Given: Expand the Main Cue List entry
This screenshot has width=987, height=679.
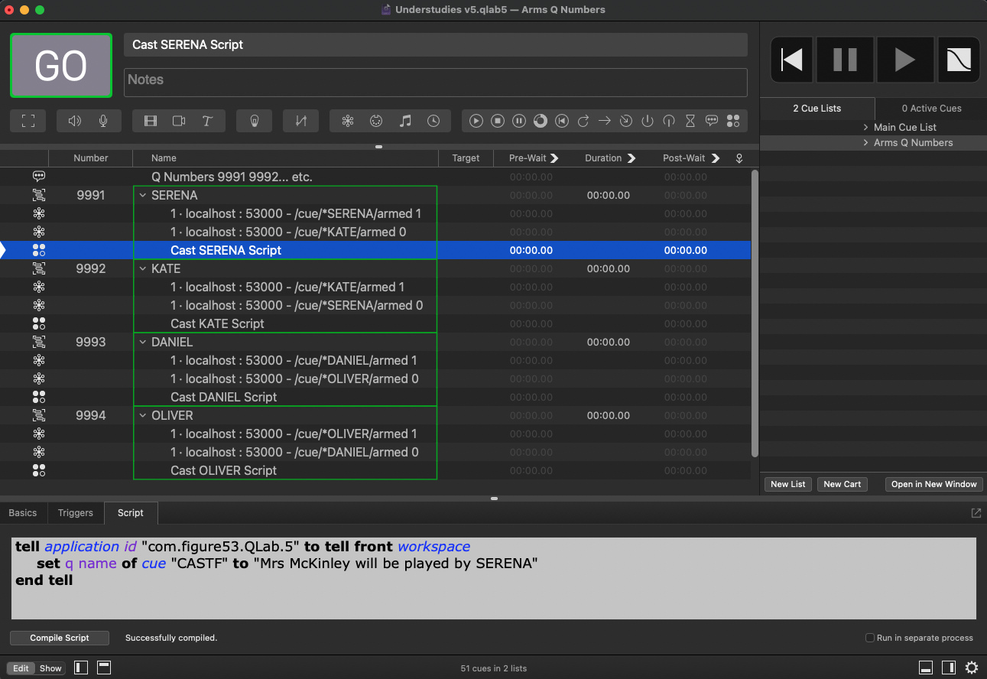Looking at the screenshot, I should 865,128.
